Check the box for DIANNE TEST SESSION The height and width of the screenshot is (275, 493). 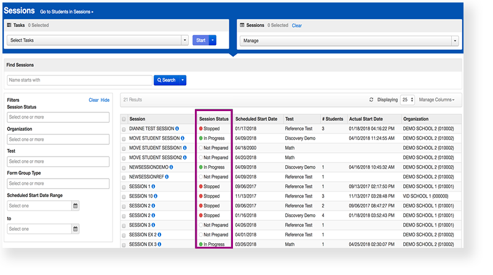pyautogui.click(x=124, y=129)
